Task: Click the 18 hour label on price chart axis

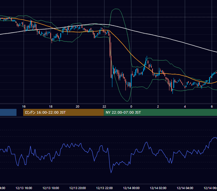Action: (x=51, y=107)
